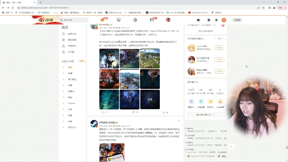The image size is (288, 162).
Task: Click the STEAM打折情报 account name
Action: tap(107, 122)
